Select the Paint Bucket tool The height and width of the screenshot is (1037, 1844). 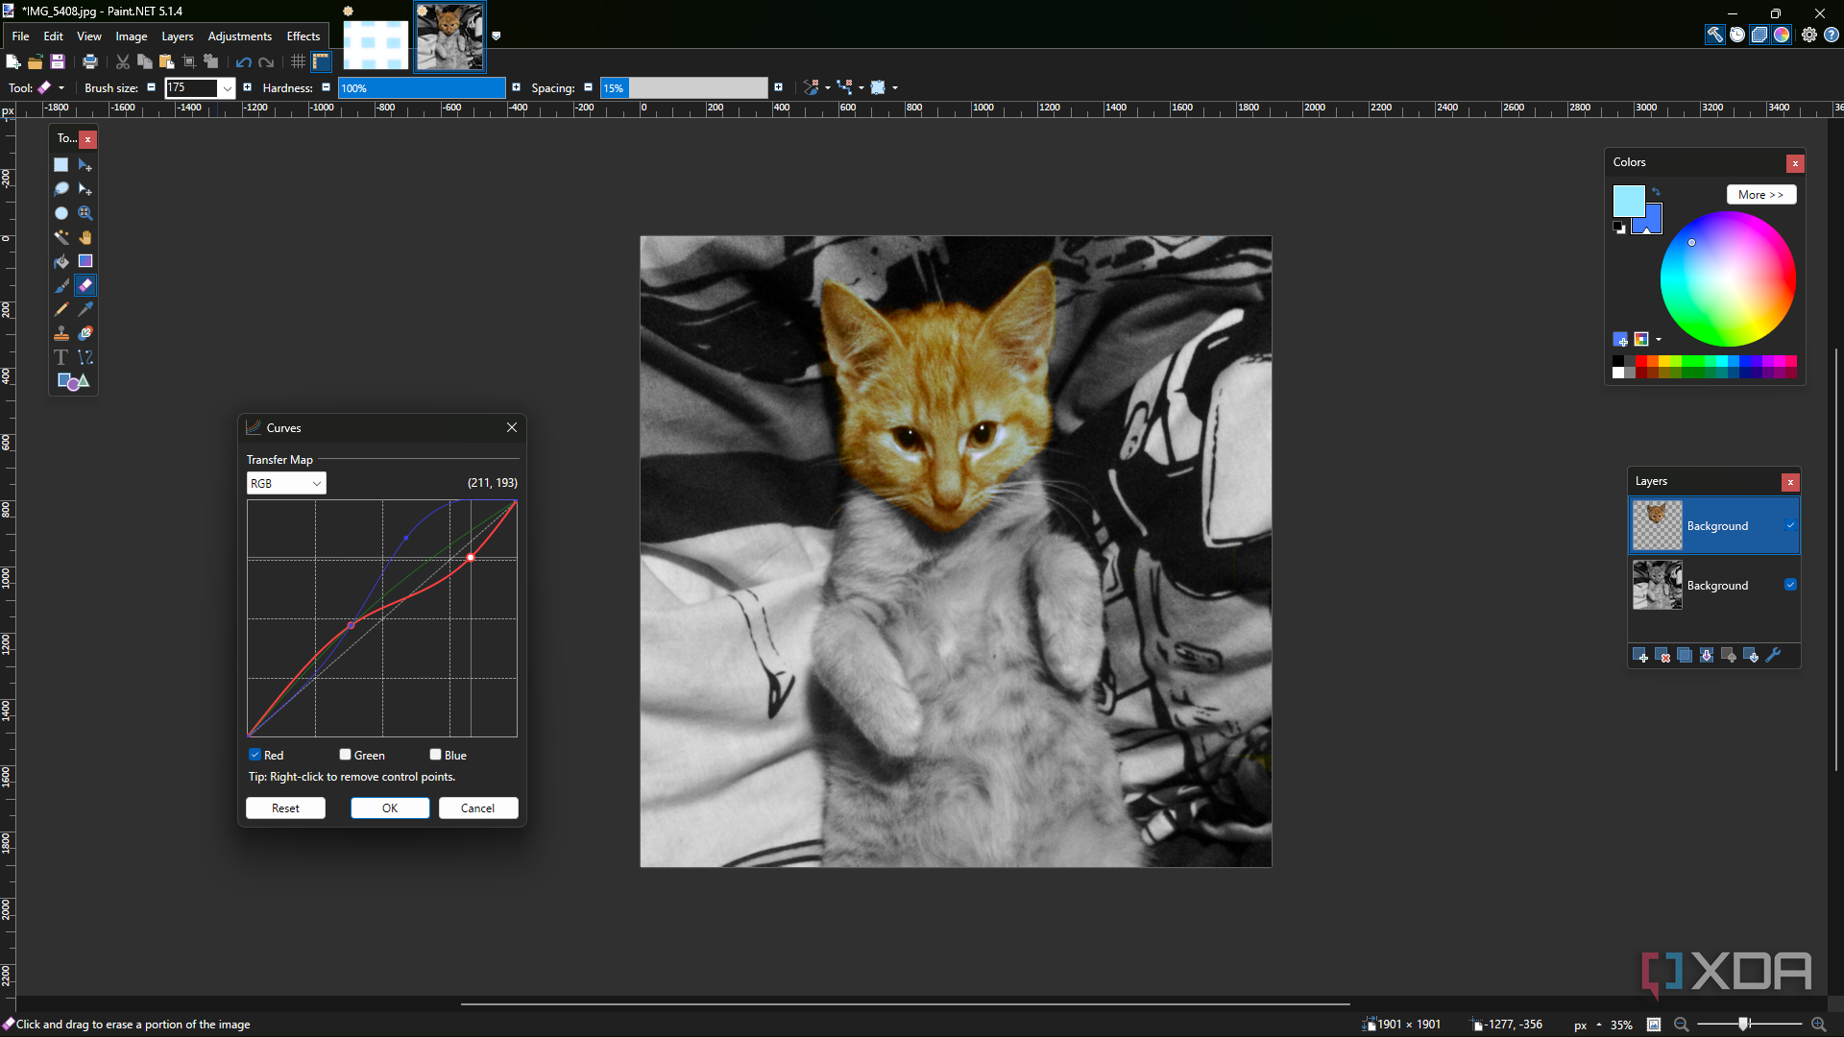[61, 261]
